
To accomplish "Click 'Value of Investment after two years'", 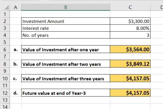I will (65, 64).
